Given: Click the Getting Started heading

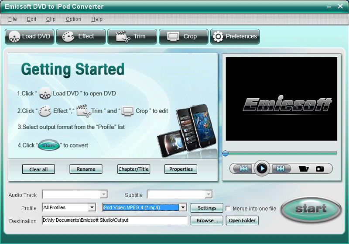Looking at the screenshot, I should 72,69.
